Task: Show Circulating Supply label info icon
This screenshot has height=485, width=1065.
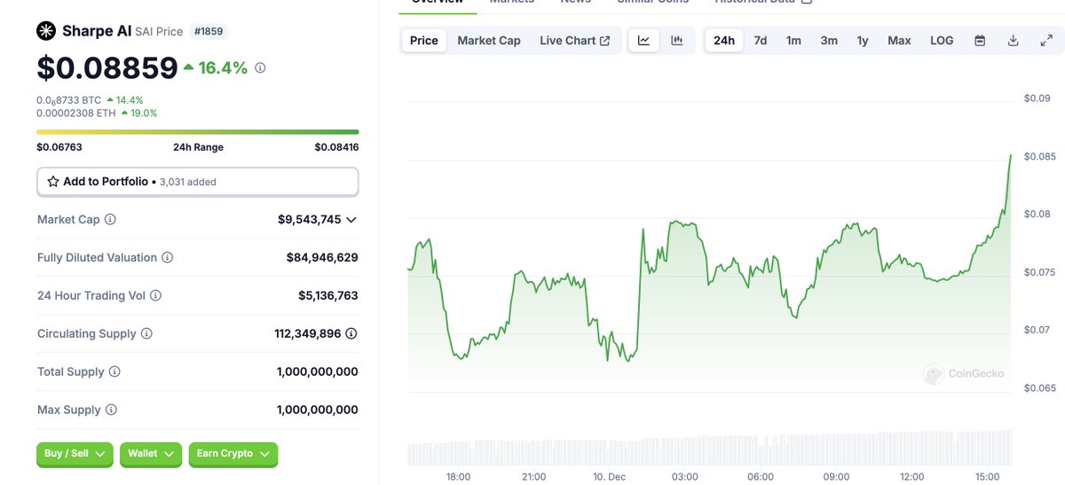Action: coord(146,333)
